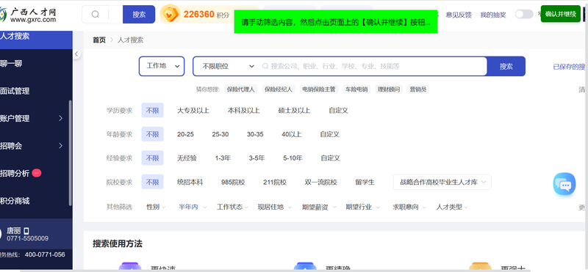The width and height of the screenshot is (588, 272).
Task: Select 硕士及以上 education filter
Action: pyautogui.click(x=295, y=111)
